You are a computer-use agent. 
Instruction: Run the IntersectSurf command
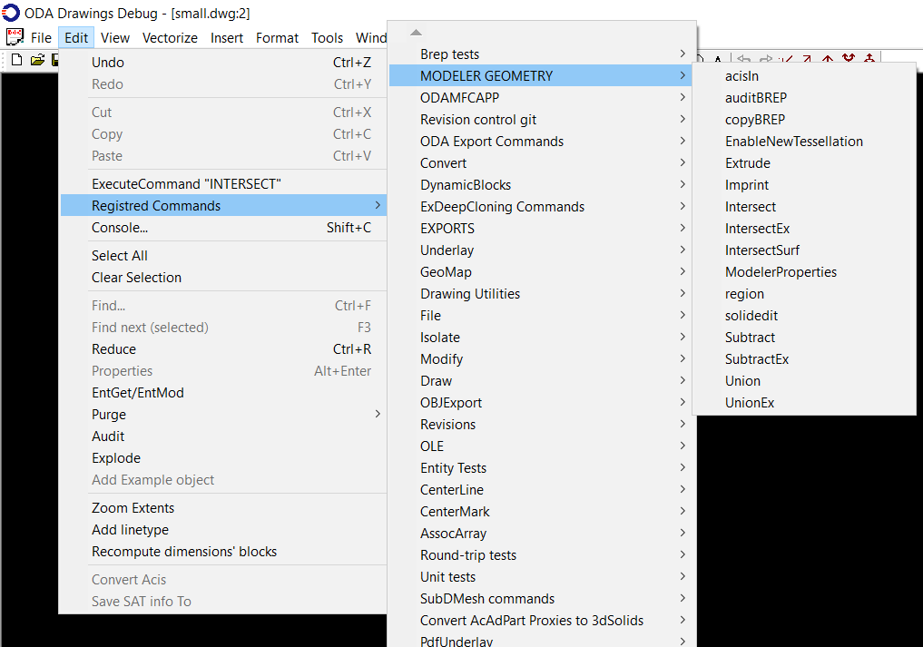[804, 250]
